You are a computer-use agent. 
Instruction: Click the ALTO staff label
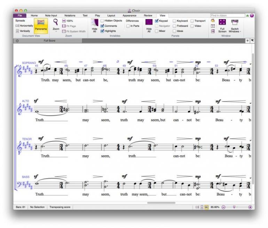[x=25, y=101]
